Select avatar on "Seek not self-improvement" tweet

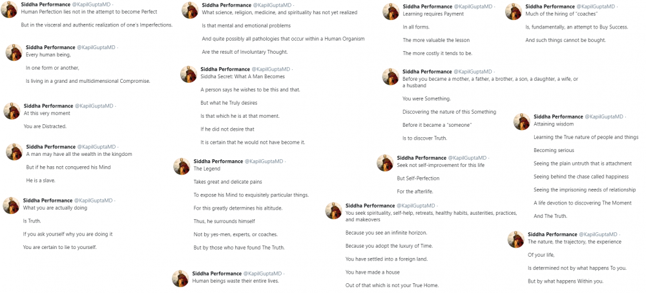tap(385, 162)
